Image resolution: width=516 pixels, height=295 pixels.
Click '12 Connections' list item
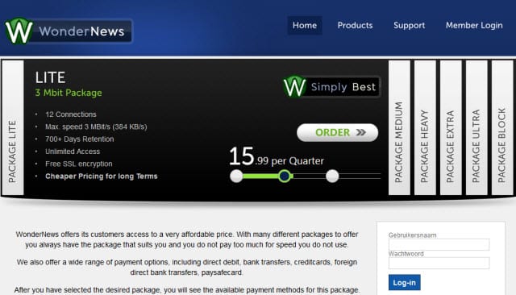[71, 114]
